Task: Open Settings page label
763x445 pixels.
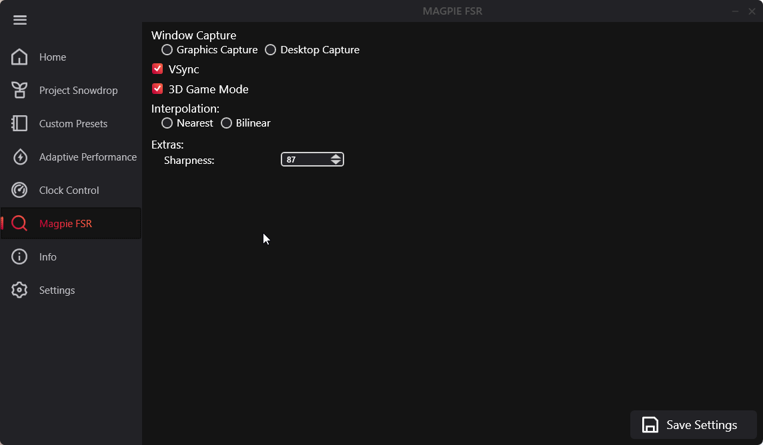Action: click(x=57, y=290)
